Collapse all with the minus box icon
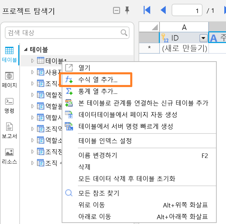 click(x=116, y=11)
